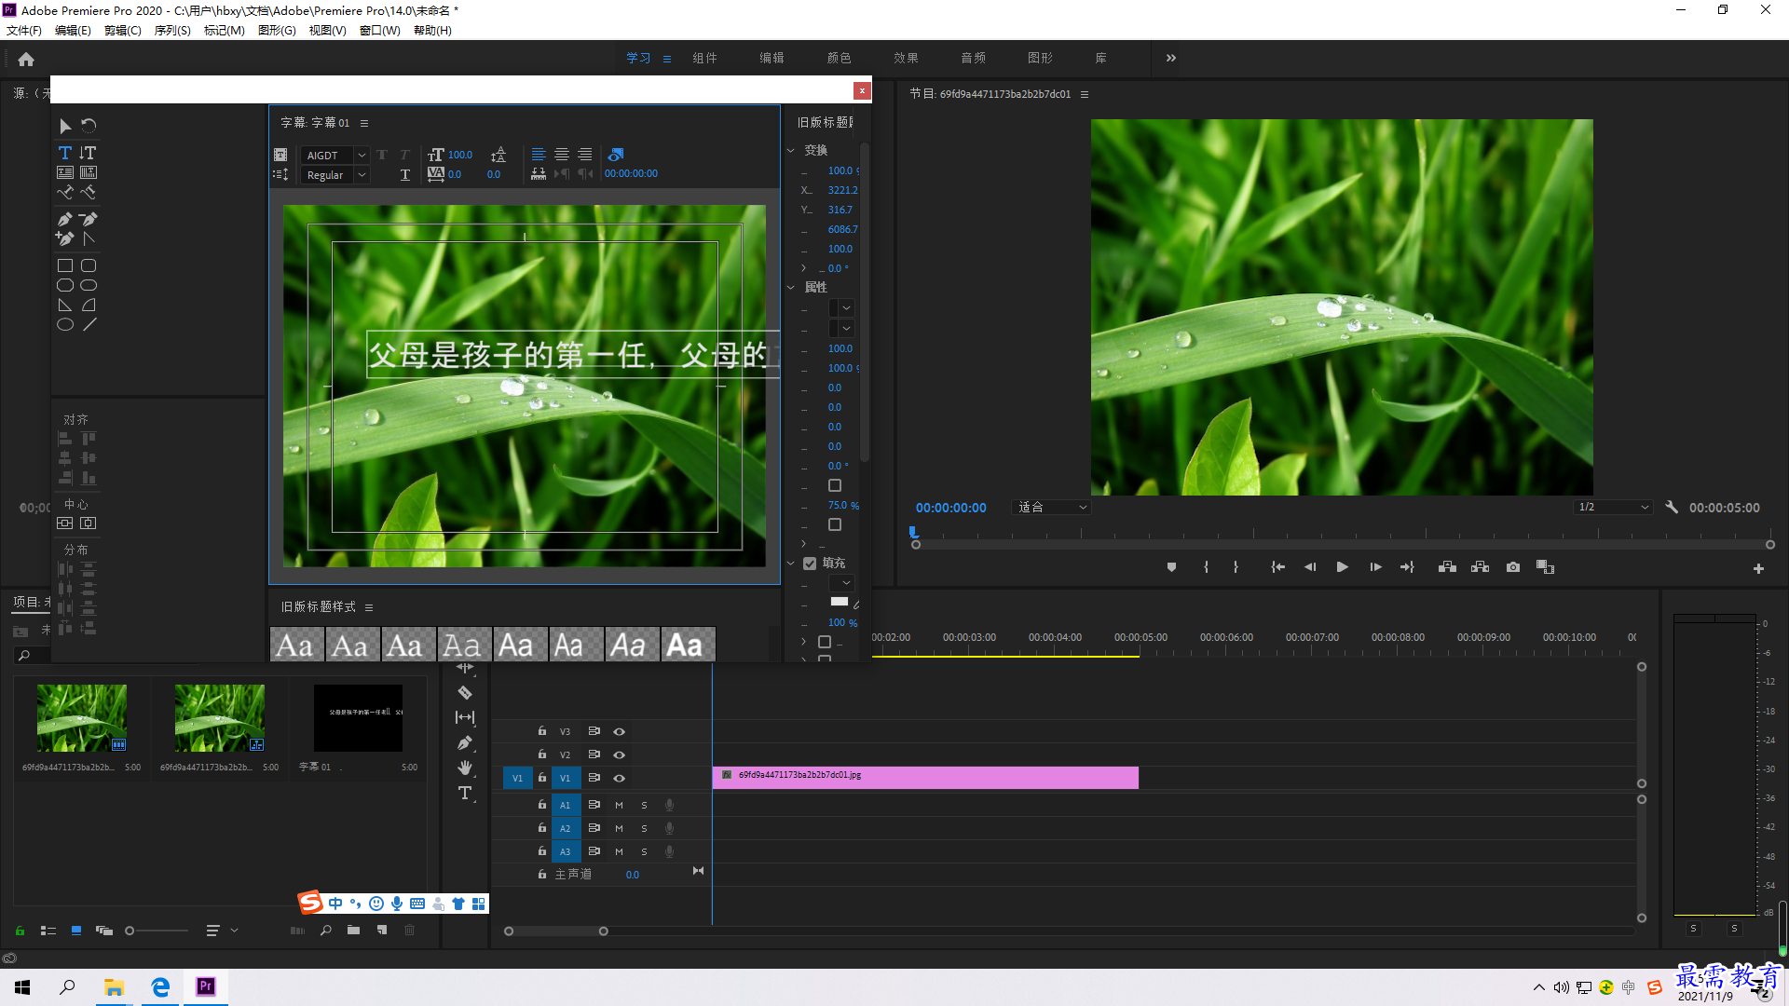This screenshot has width=1789, height=1006.
Task: Select the Area Type tool
Action: (x=65, y=172)
